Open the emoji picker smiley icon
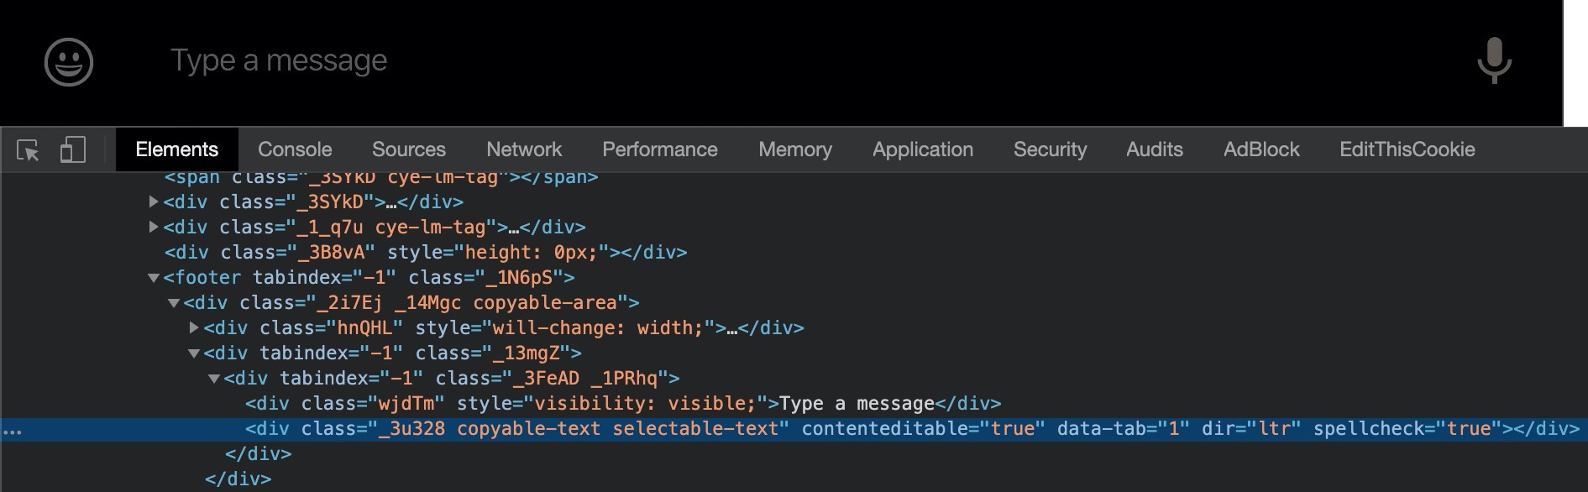Image resolution: width=1588 pixels, height=492 pixels. pos(69,61)
